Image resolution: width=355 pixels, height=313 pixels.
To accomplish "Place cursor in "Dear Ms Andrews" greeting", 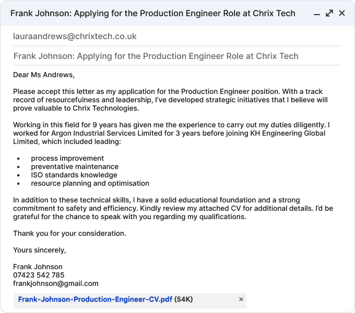I will [x=44, y=75].
